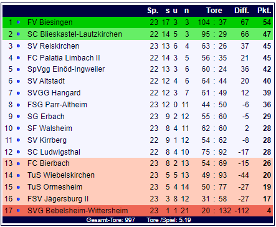Click the blue dot beside FV Biesingen
Viewport: 276px width, 227px height.
point(18,22)
